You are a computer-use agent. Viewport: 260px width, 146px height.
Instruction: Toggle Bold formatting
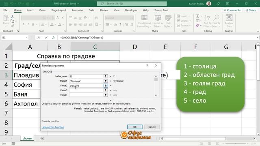pos(23,24)
